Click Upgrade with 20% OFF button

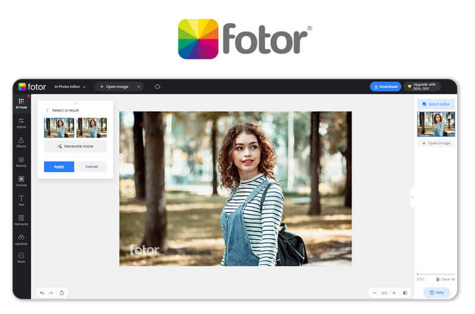(422, 87)
